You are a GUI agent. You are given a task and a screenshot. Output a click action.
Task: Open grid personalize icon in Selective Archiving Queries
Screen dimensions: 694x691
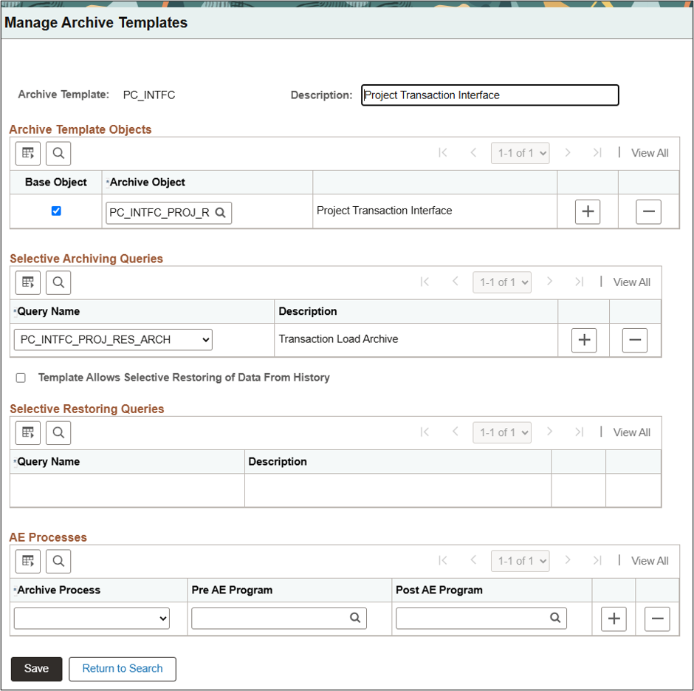(x=28, y=282)
